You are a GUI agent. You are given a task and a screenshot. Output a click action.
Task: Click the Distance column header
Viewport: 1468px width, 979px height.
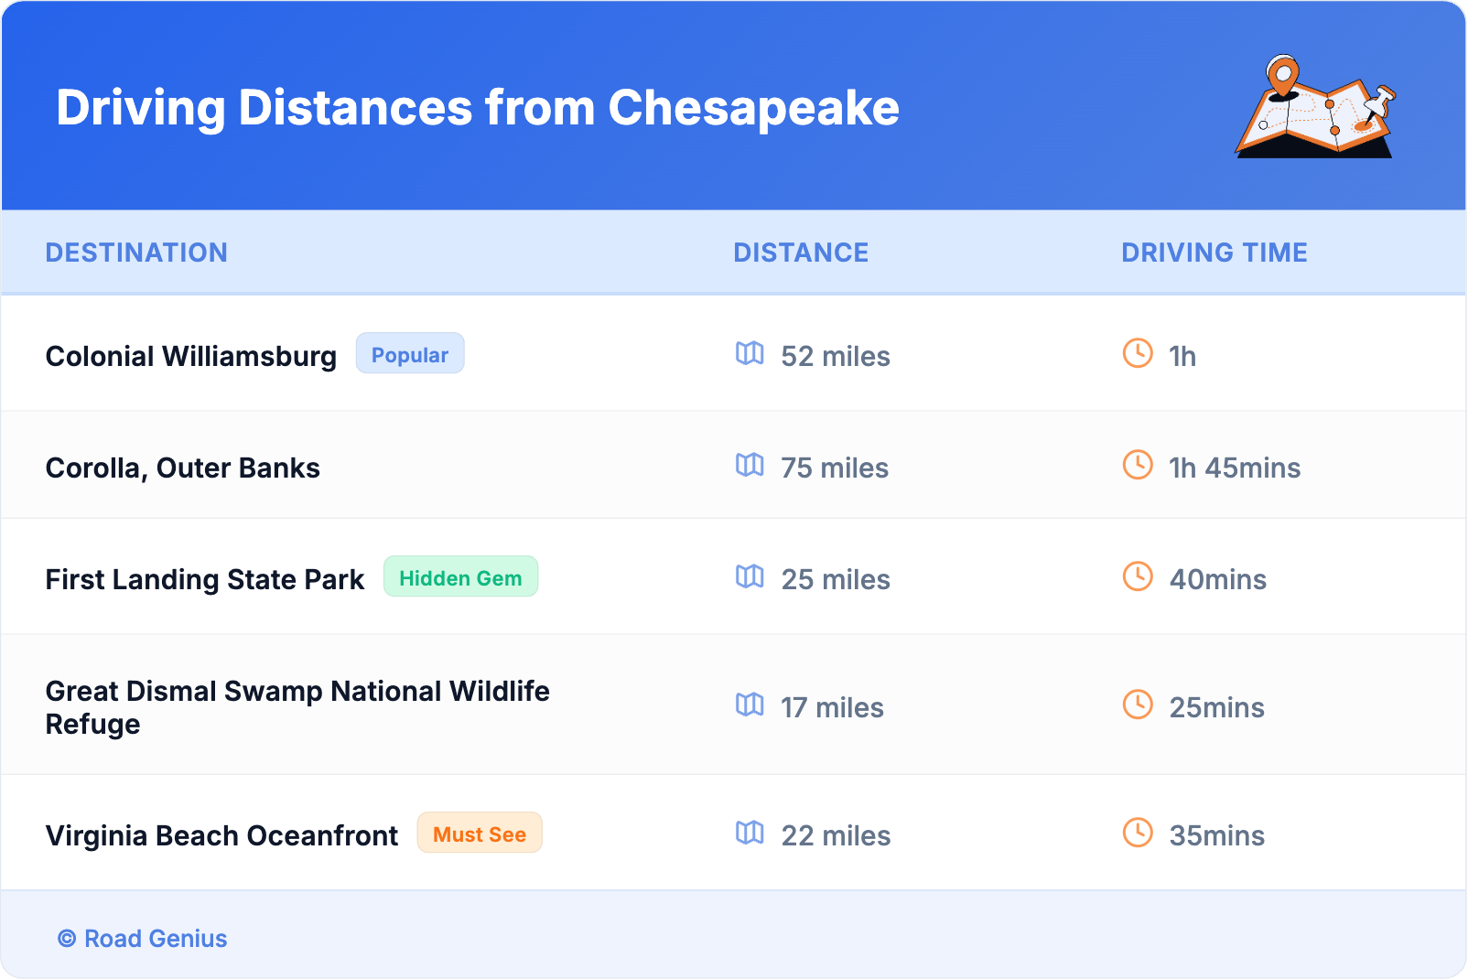click(801, 253)
